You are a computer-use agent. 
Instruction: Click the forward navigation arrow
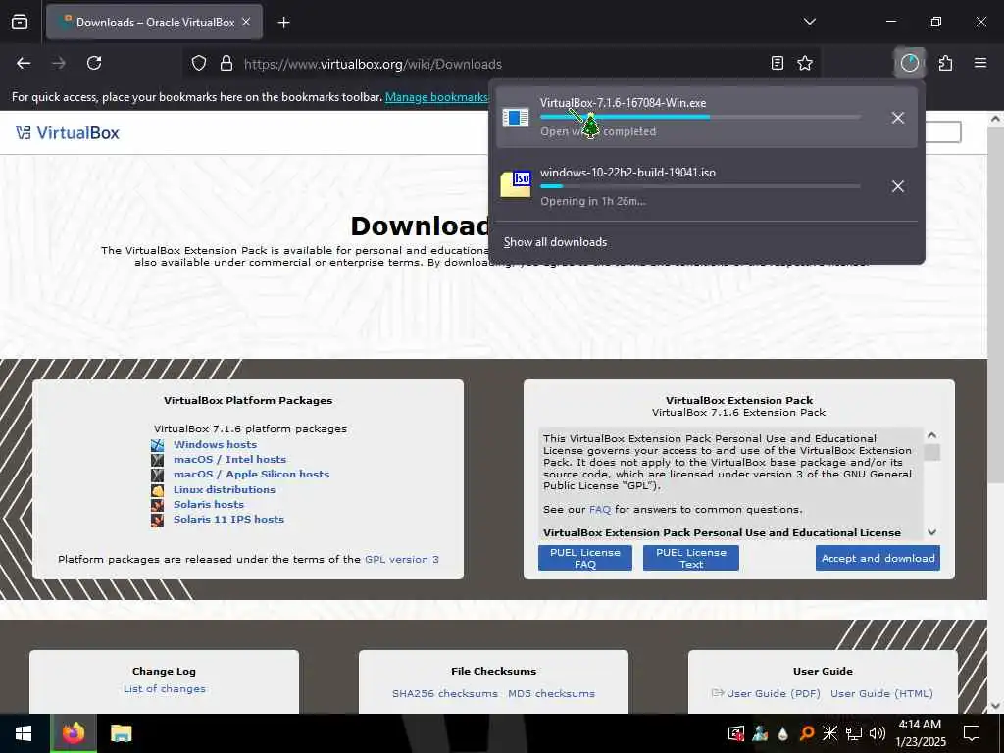click(x=59, y=63)
